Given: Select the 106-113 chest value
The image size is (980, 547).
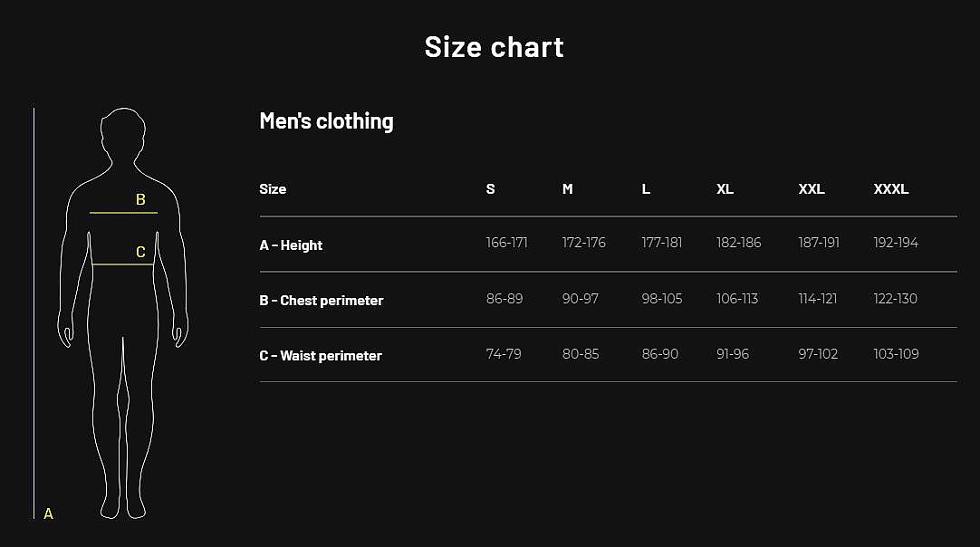Looking at the screenshot, I should click(737, 298).
